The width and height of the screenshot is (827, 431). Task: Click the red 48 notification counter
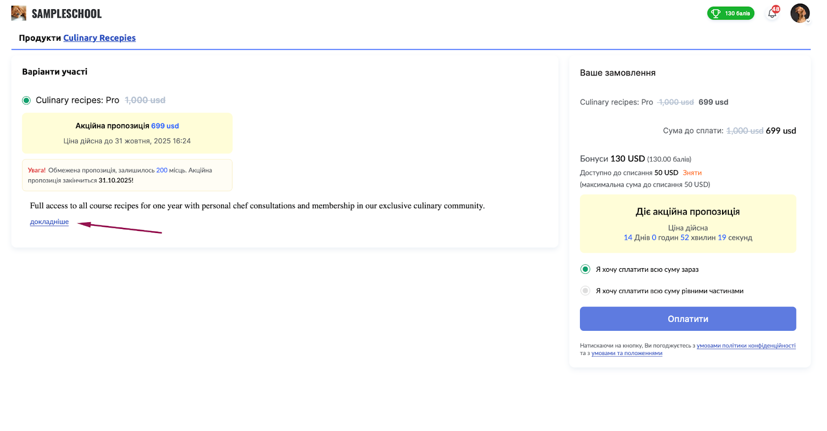[x=776, y=9]
